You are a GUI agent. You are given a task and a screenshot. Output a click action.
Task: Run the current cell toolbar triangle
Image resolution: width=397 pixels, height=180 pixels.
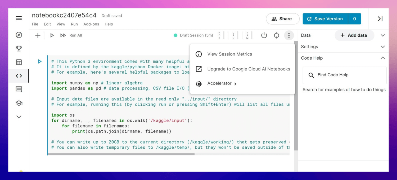pyautogui.click(x=52, y=35)
